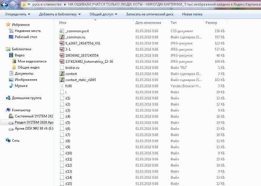
Task: Sort by 'Тип' column header
Action: click(x=173, y=23)
